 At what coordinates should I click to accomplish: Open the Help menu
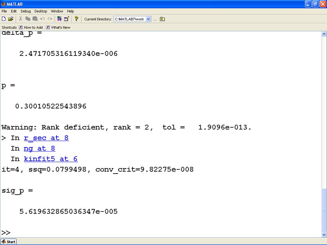[x=70, y=11]
